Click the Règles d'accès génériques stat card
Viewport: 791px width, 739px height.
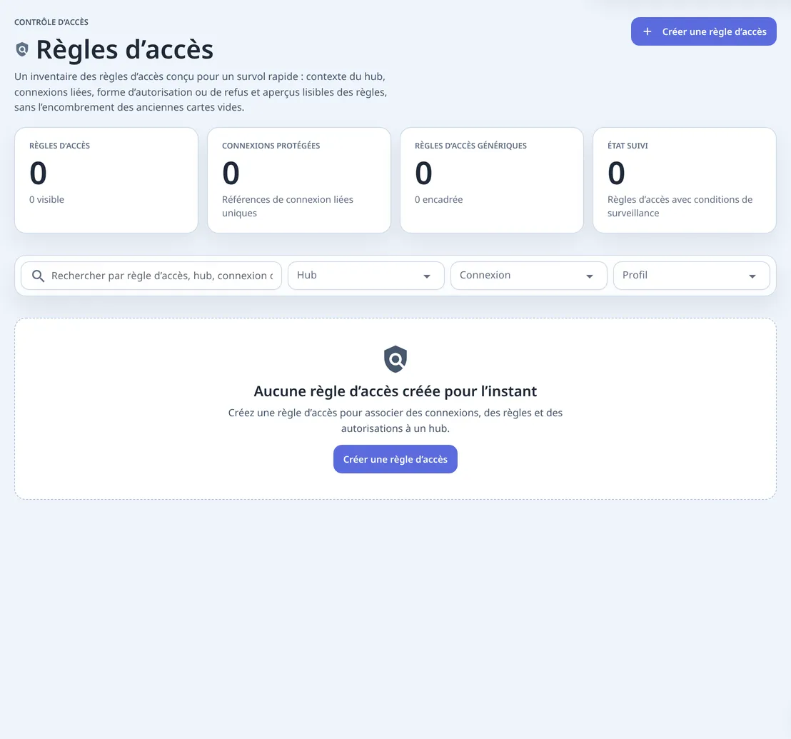point(492,180)
